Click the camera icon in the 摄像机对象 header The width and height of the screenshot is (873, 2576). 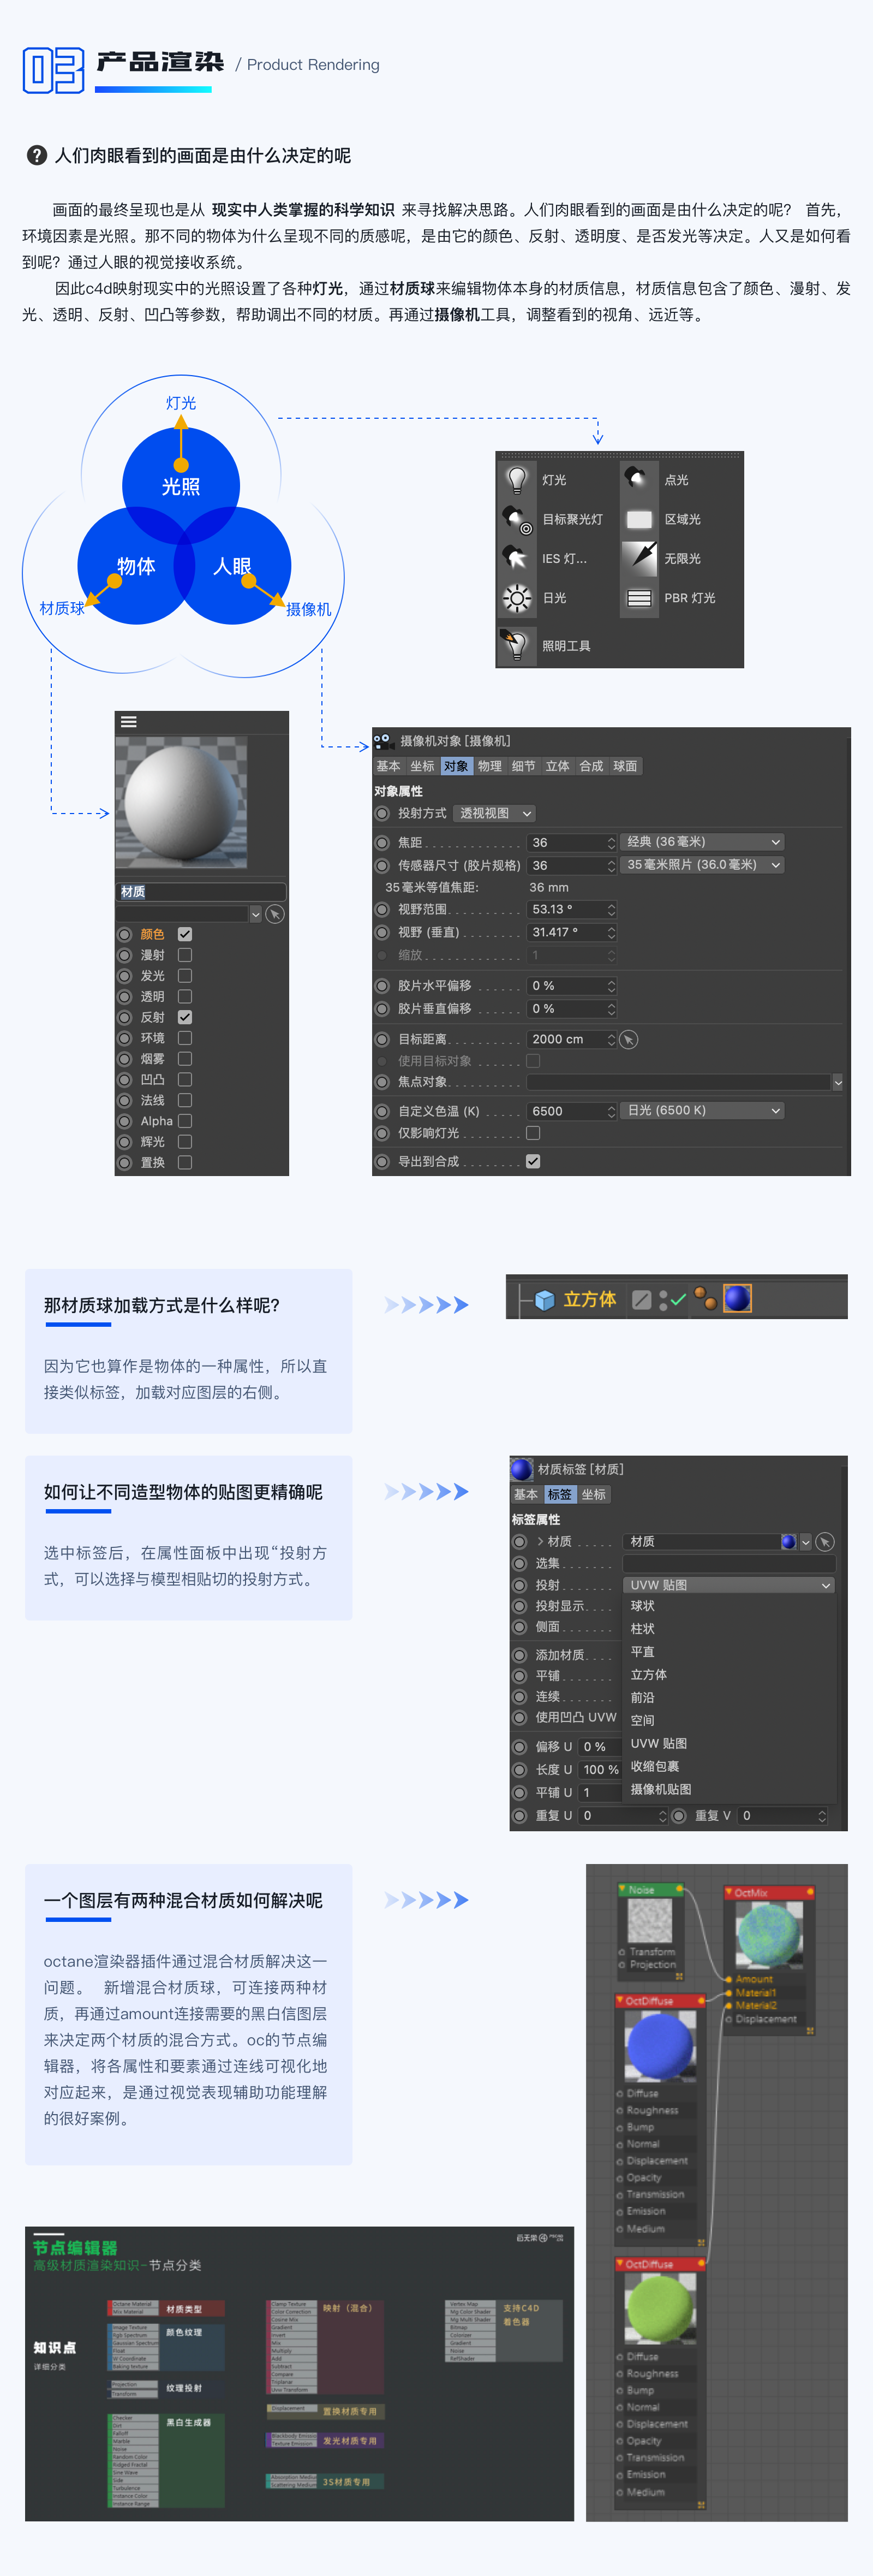tap(384, 741)
